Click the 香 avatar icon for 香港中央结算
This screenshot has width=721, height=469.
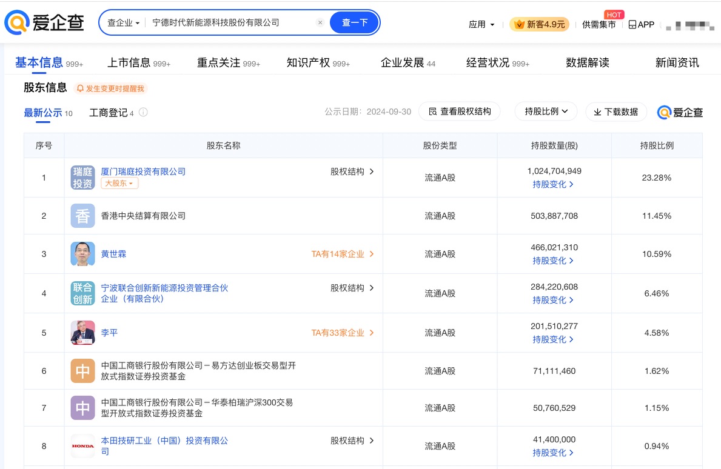pos(82,216)
